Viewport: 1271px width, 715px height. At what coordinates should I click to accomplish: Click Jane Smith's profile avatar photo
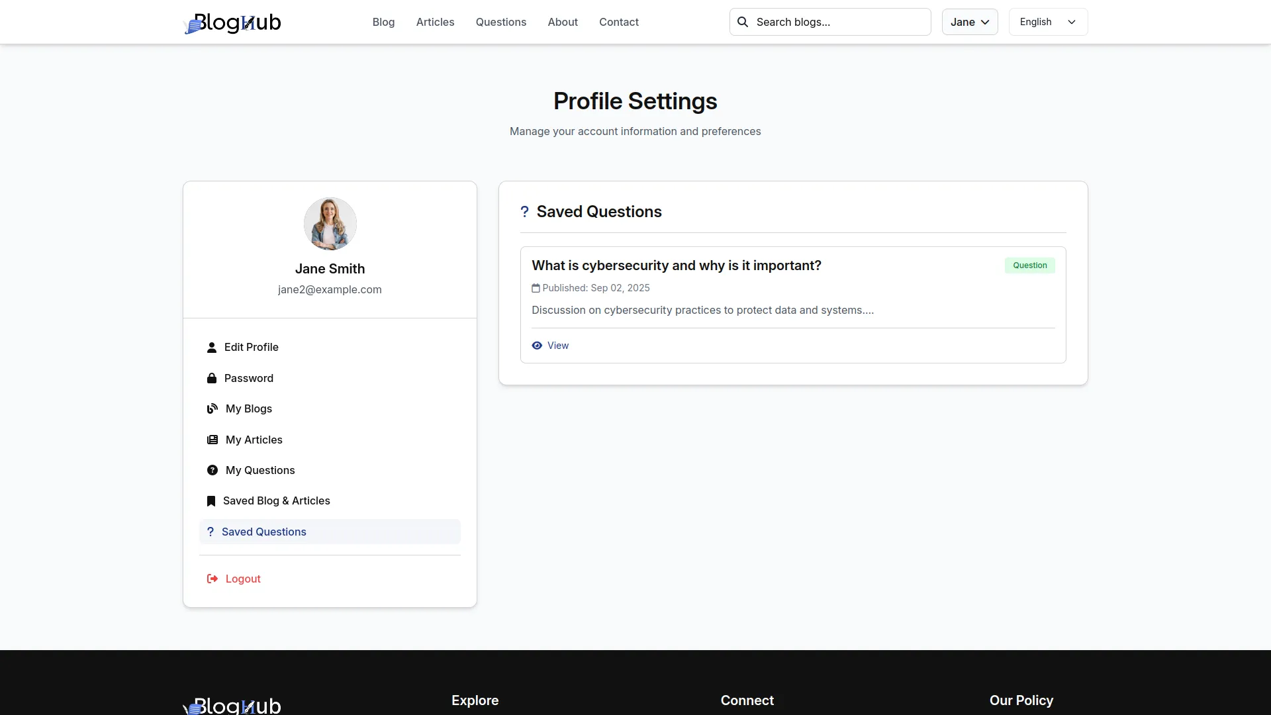point(330,224)
